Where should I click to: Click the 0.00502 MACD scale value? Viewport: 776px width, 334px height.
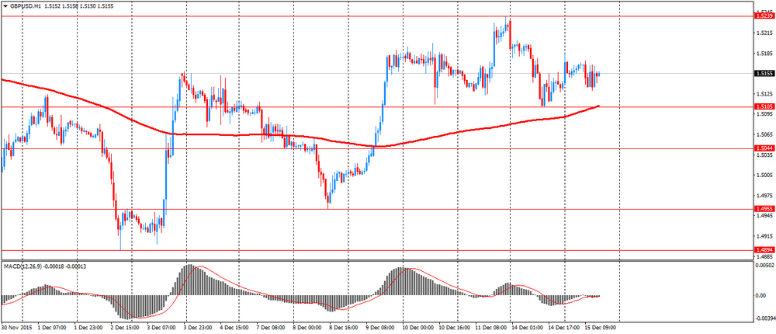click(764, 266)
